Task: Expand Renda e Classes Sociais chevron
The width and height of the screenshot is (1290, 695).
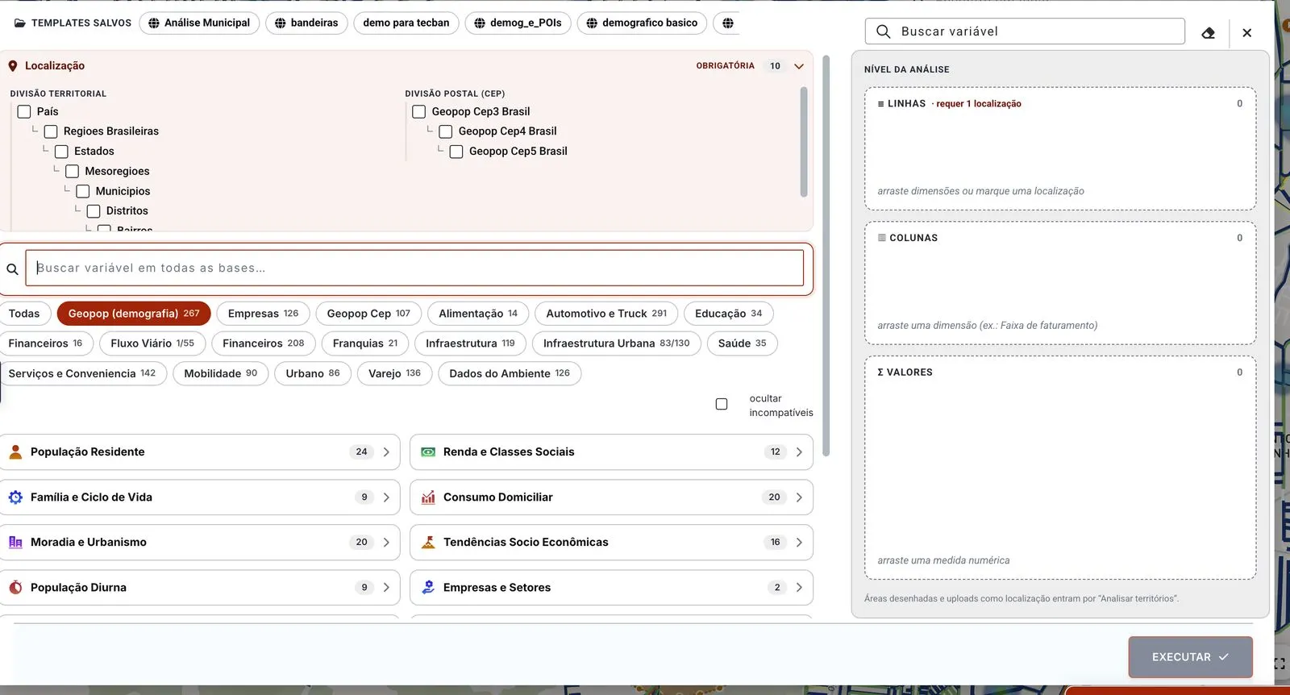Action: point(799,452)
